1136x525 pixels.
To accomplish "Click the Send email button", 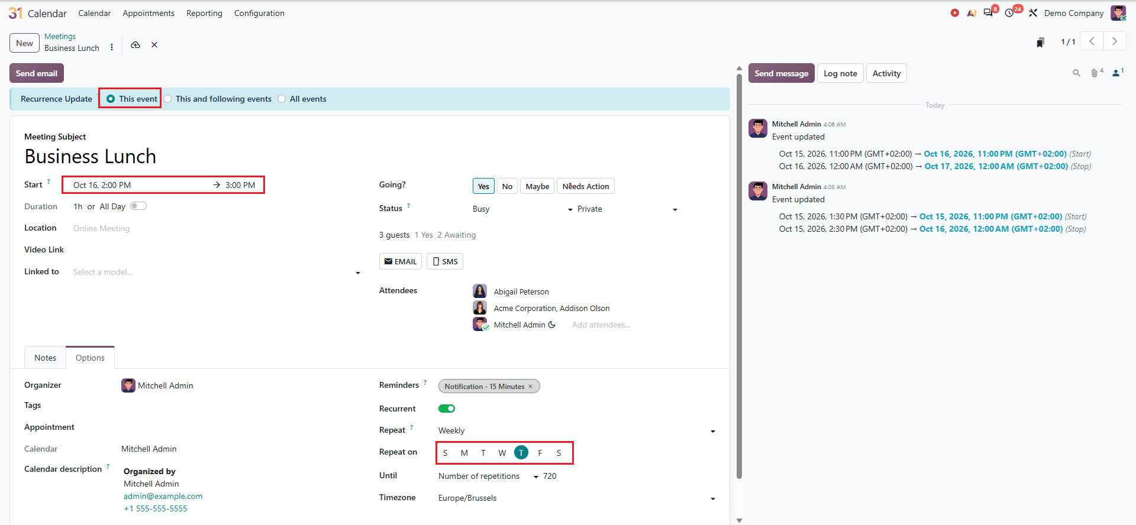I will [37, 73].
